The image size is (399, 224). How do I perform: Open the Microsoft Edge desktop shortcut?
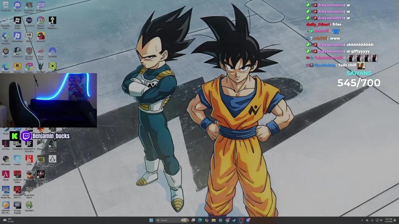pos(6,68)
